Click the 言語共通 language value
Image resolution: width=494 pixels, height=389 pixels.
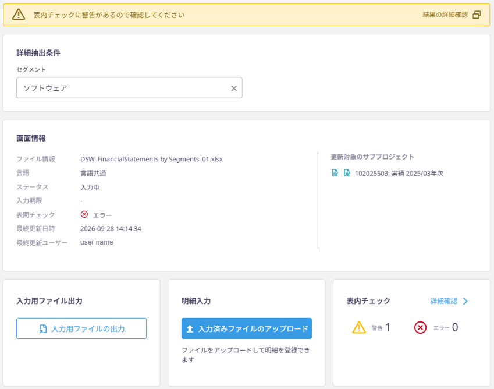[93, 173]
